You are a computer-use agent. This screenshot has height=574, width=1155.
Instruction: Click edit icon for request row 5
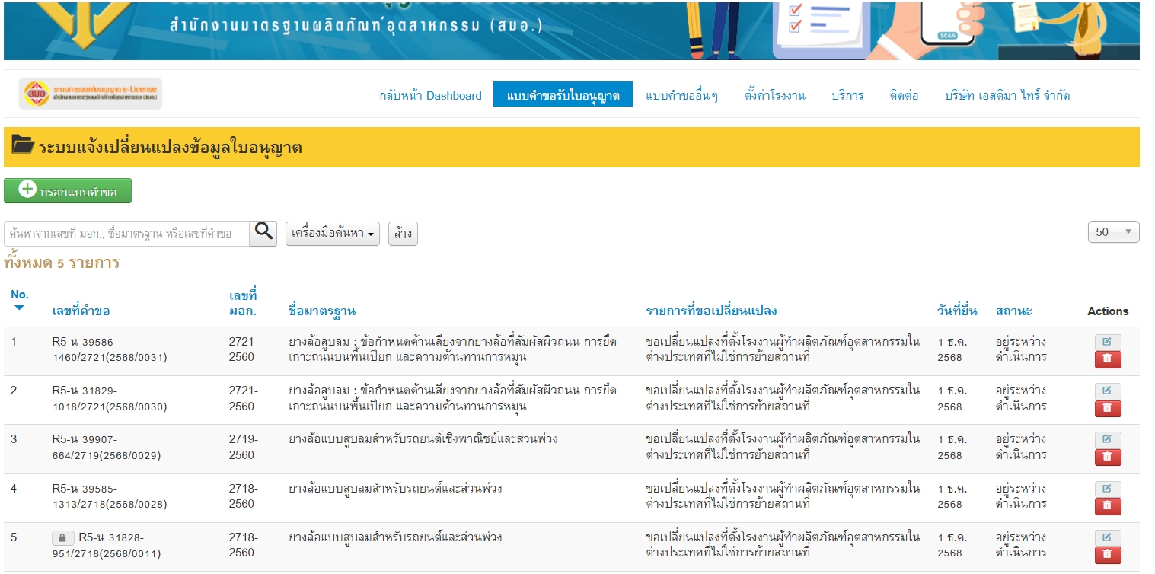click(1107, 537)
